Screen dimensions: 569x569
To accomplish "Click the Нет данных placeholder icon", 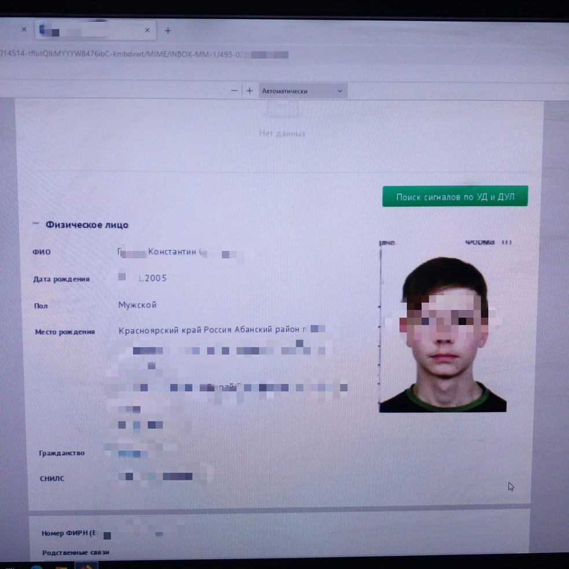I will [x=282, y=110].
